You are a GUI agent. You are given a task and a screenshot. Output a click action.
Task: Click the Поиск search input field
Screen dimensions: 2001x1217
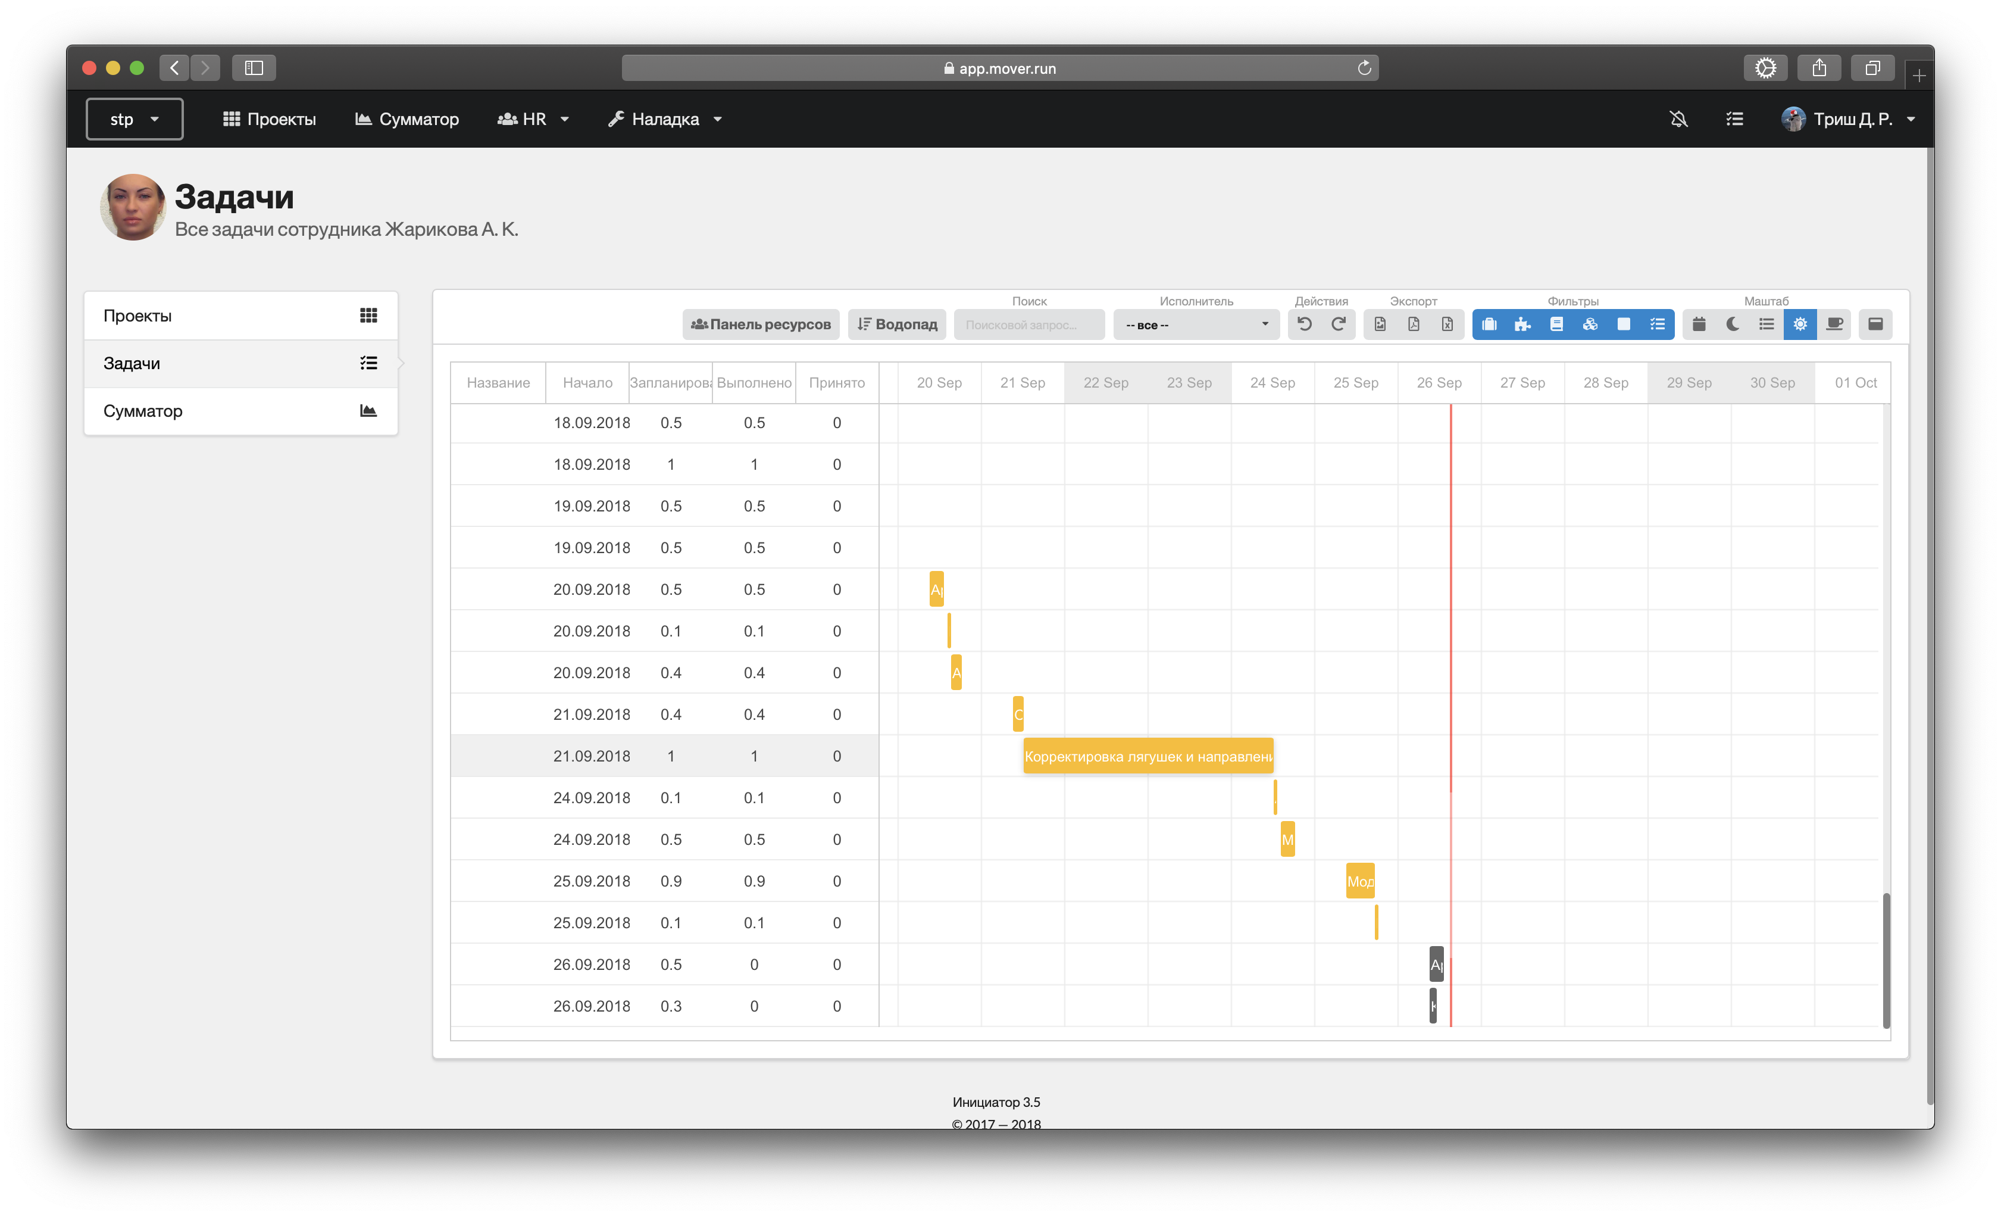coord(1029,325)
